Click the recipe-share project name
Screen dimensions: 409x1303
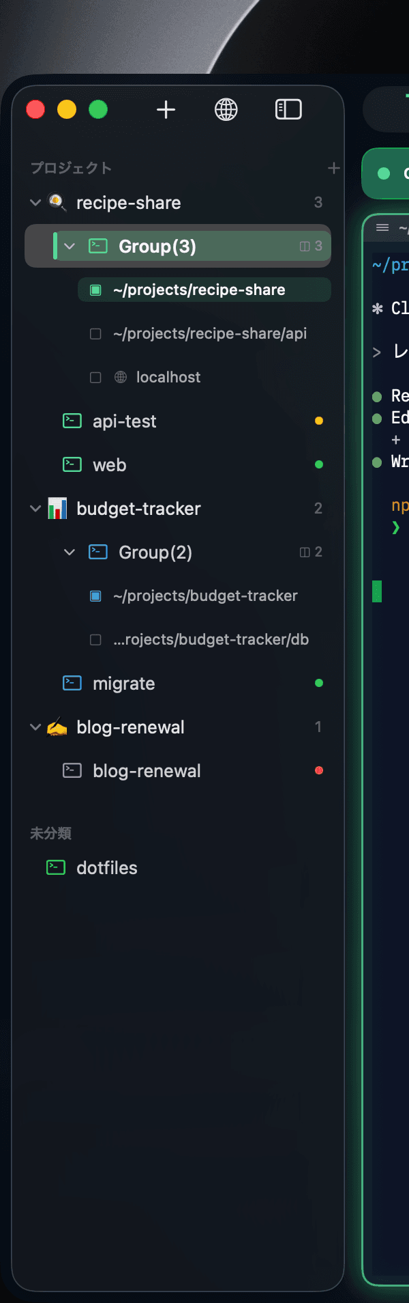(x=129, y=203)
